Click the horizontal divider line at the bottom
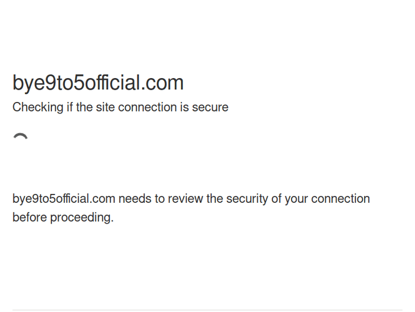Image resolution: width=415 pixels, height=312 pixels. click(207, 310)
